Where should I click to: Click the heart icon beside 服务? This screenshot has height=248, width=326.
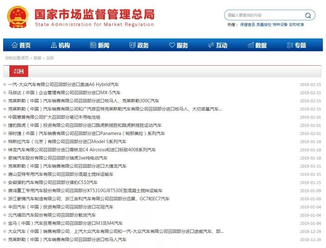point(172,45)
